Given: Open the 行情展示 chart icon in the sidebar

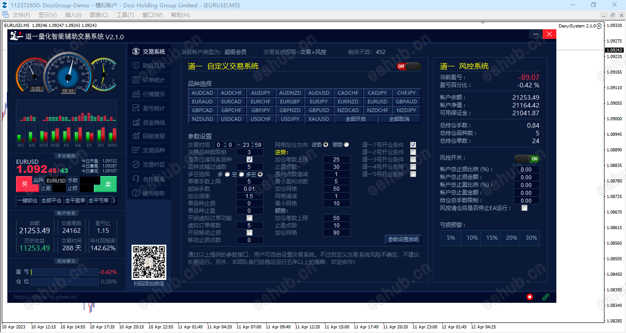Looking at the screenshot, I should pos(136,94).
